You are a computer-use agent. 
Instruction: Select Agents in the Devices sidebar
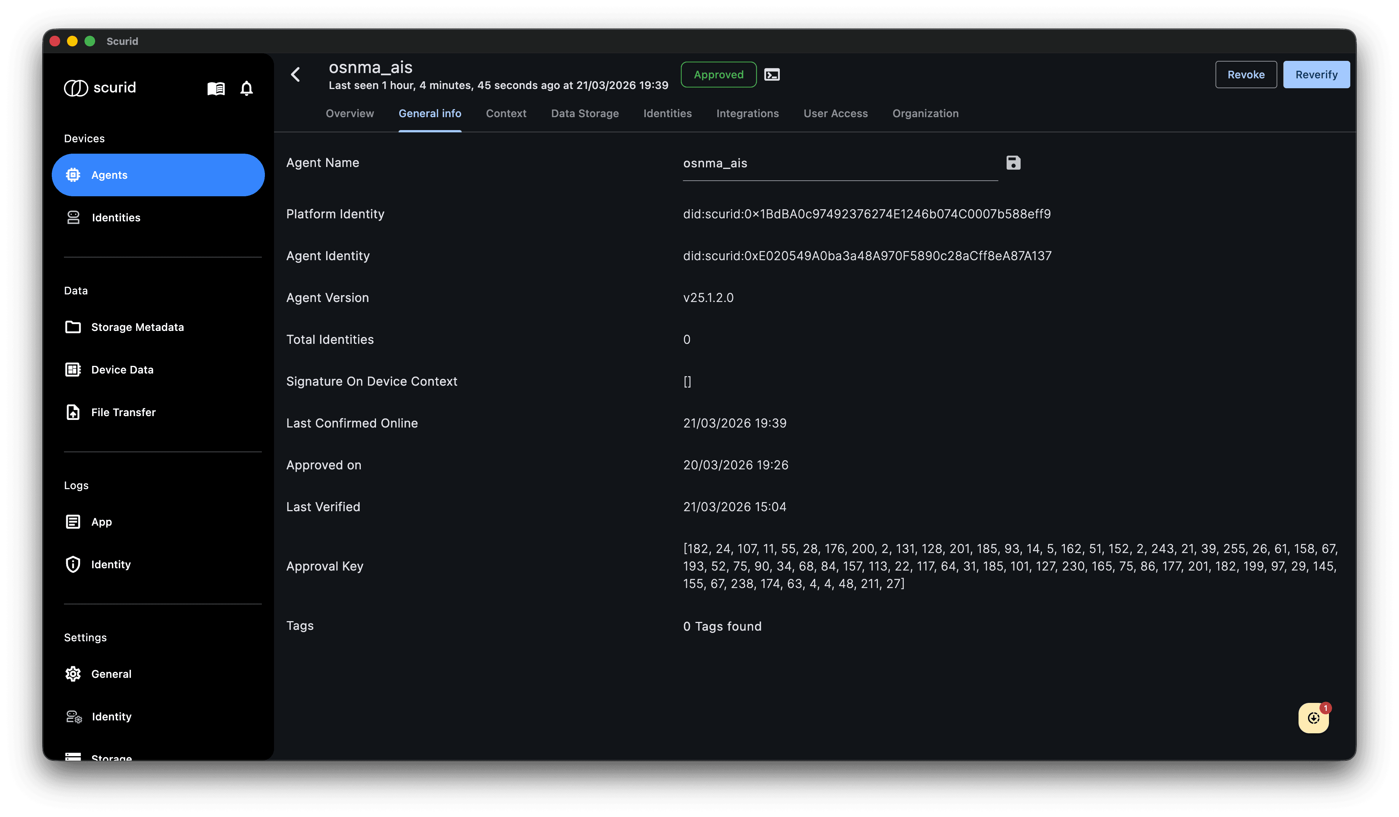coord(109,175)
